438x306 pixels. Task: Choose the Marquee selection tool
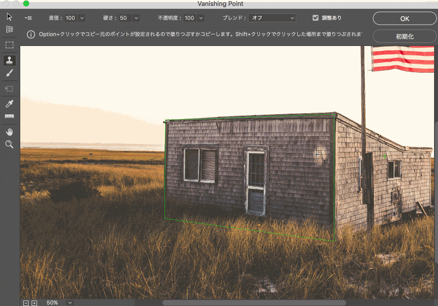(9, 45)
